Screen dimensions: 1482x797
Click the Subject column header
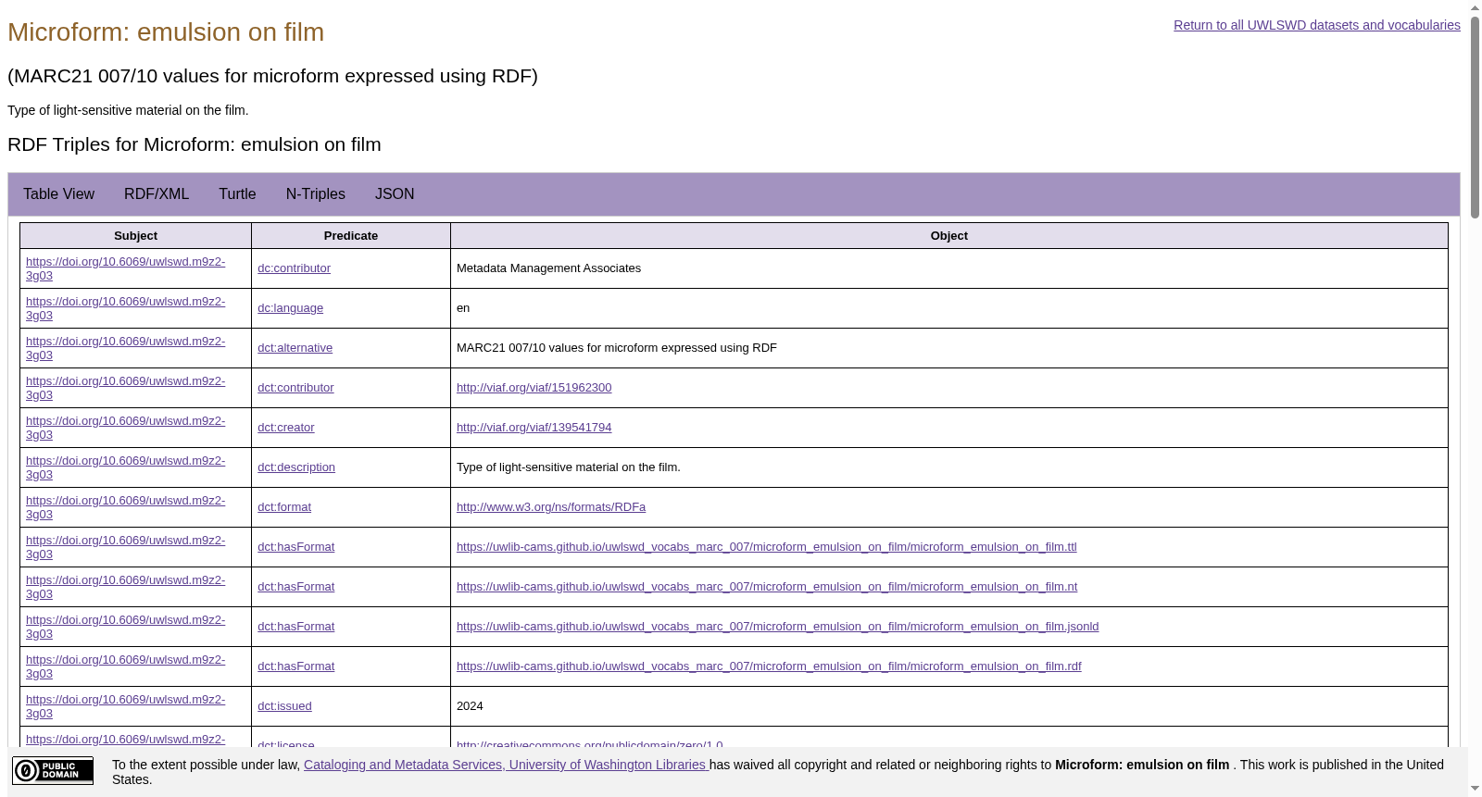[135, 236]
